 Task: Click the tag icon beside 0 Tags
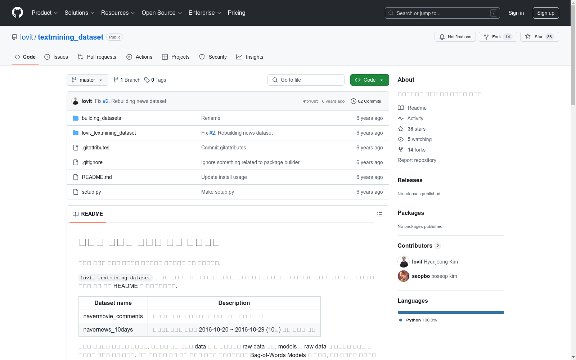[147, 80]
